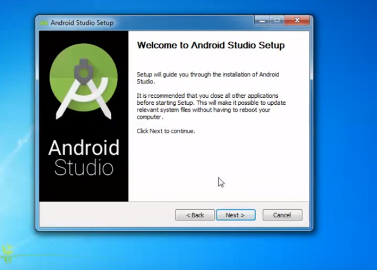Viewport: 377px width, 270px height.
Task: Click the green Android Studio compass logo
Action: click(x=84, y=81)
